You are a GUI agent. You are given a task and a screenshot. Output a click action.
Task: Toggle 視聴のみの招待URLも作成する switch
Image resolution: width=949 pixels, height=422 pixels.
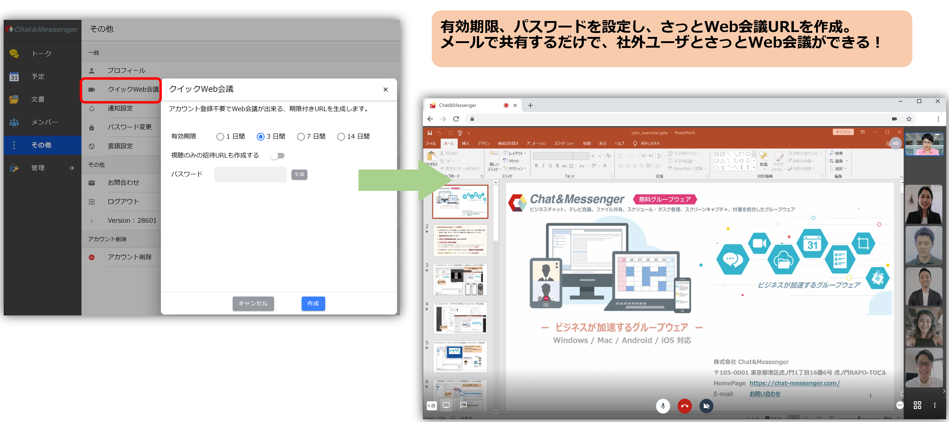(x=278, y=155)
